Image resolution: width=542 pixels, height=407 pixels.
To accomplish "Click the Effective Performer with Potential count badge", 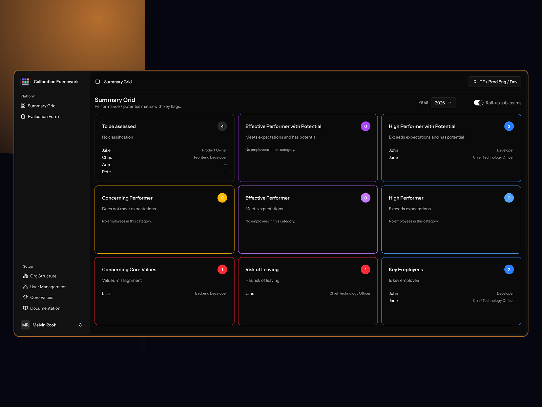I will [366, 127].
